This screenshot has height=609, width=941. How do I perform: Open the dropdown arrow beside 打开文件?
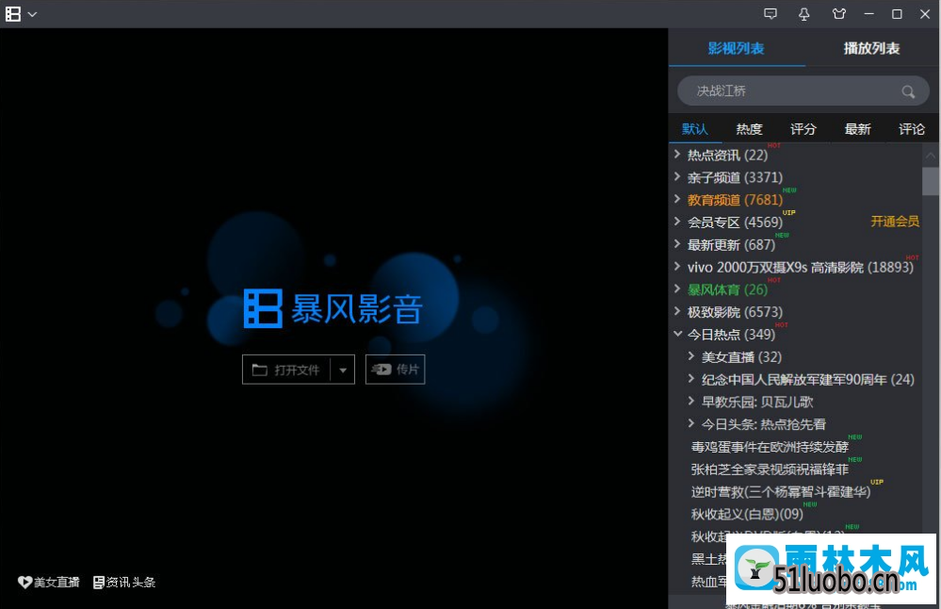tap(343, 370)
